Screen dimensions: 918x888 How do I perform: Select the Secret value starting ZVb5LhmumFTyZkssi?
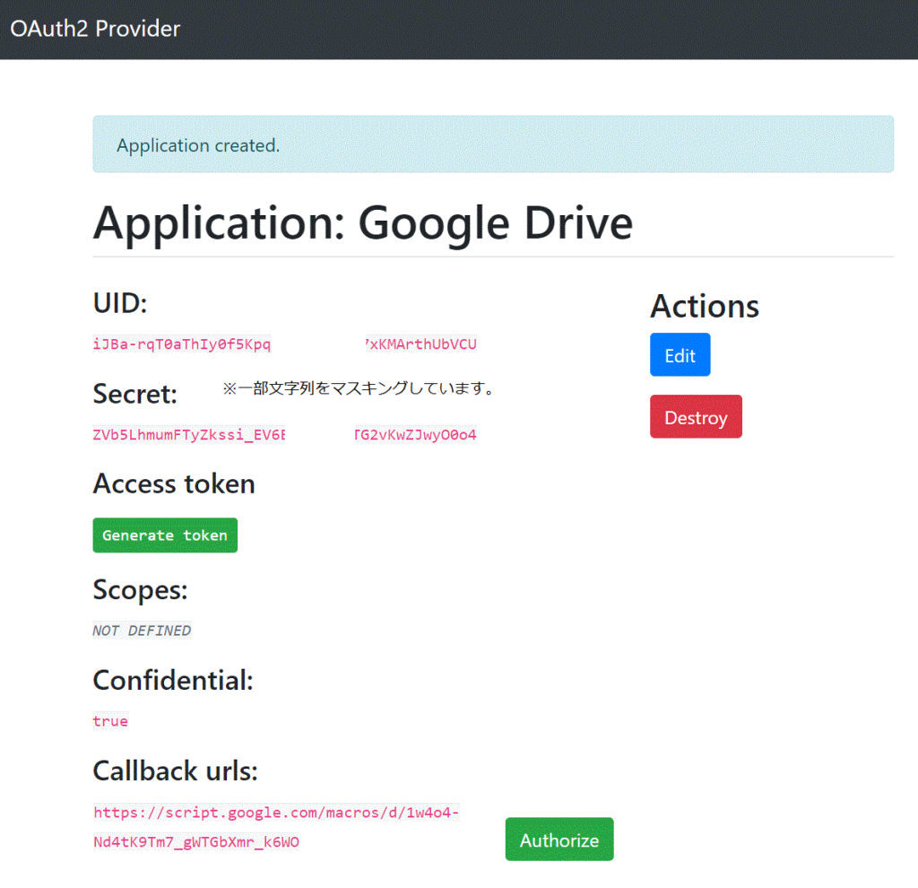(189, 435)
